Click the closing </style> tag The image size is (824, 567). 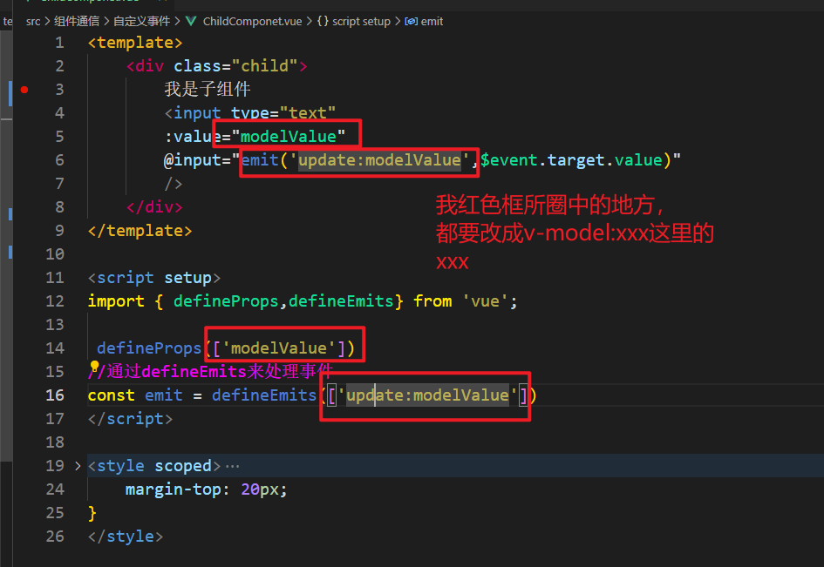126,536
